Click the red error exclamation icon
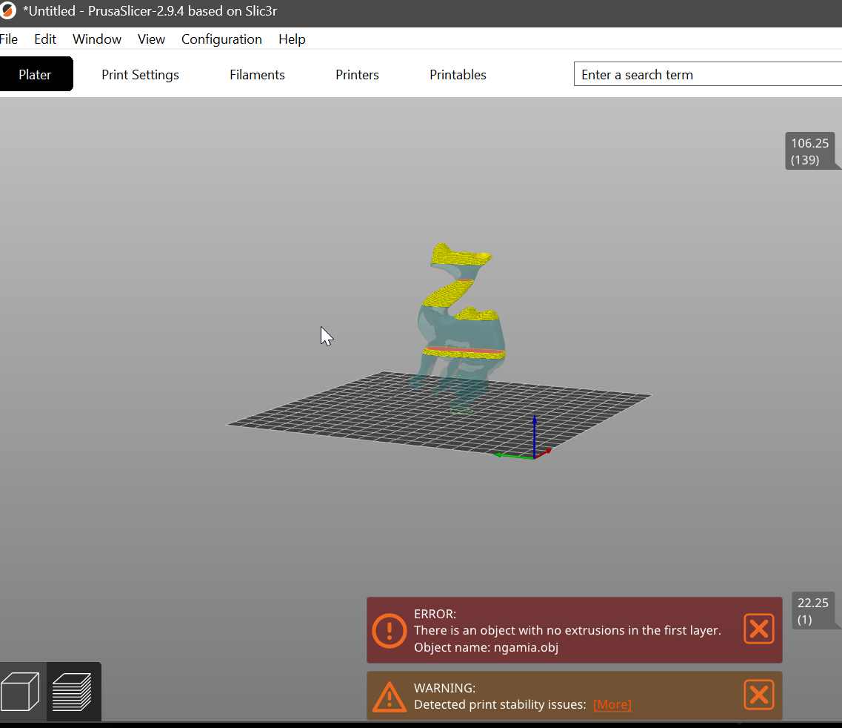 click(x=389, y=631)
